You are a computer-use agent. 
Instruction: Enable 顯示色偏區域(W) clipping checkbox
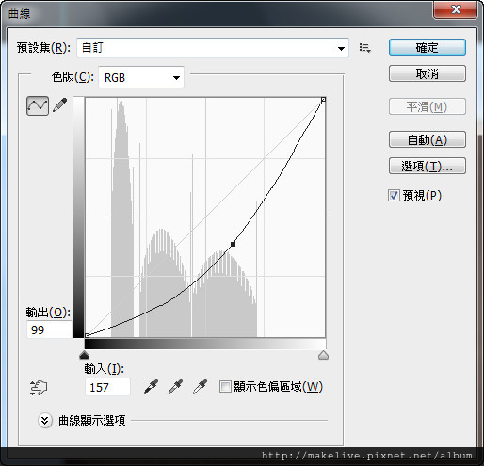pyautogui.click(x=225, y=387)
